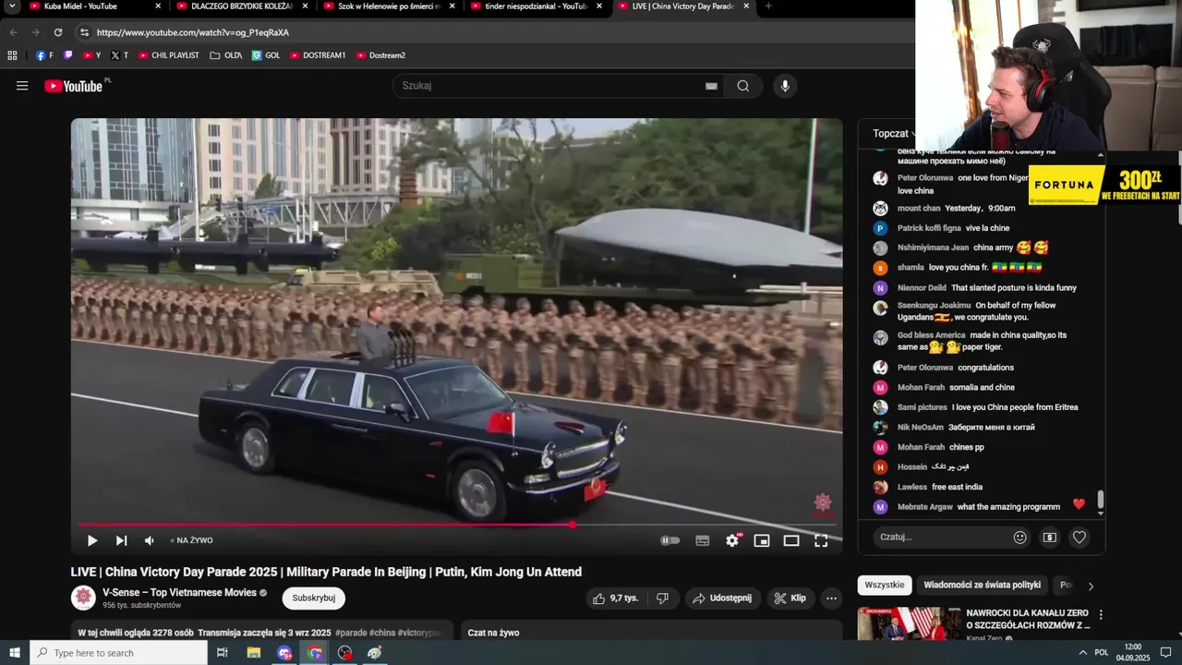Switch to Szok w Helenowie tab

(x=389, y=6)
